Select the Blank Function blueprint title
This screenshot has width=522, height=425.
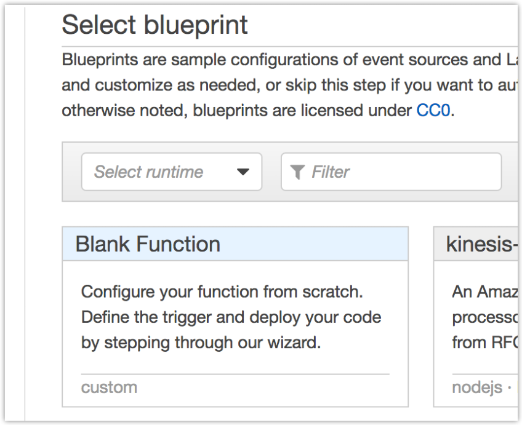(148, 244)
